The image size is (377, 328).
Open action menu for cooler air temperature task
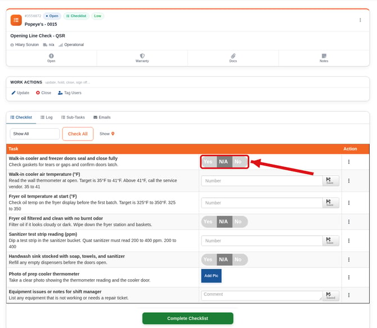pos(349,181)
